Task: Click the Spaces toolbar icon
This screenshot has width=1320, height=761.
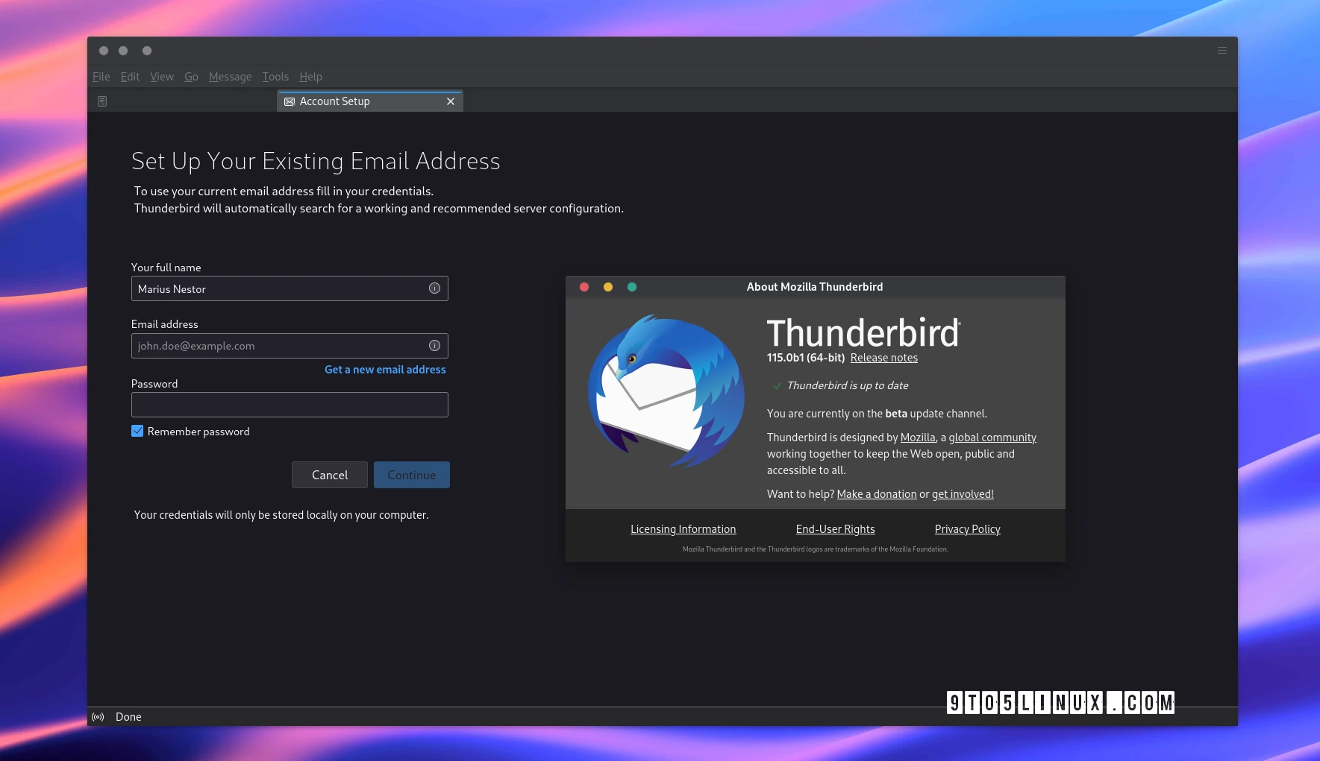Action: (102, 100)
